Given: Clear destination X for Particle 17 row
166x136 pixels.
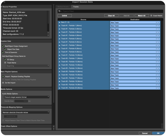Looking at the screenshot, I should tap(156, 78).
